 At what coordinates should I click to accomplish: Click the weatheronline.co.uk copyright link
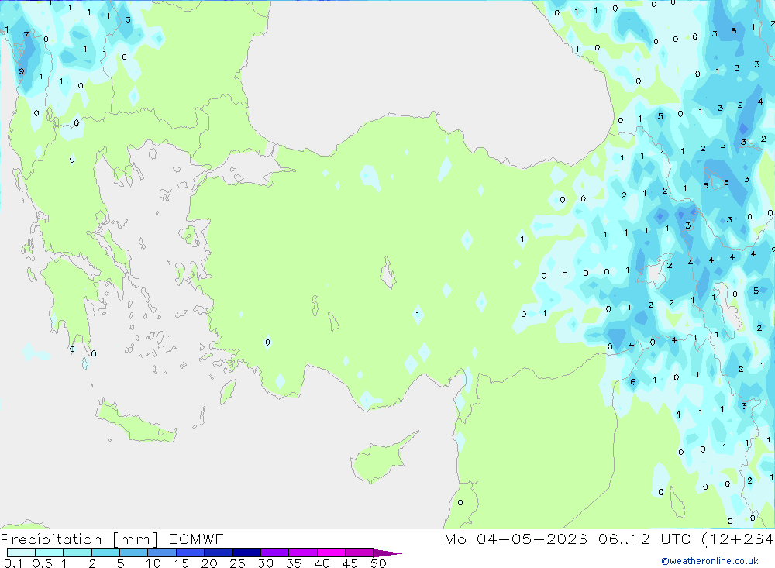710,561
